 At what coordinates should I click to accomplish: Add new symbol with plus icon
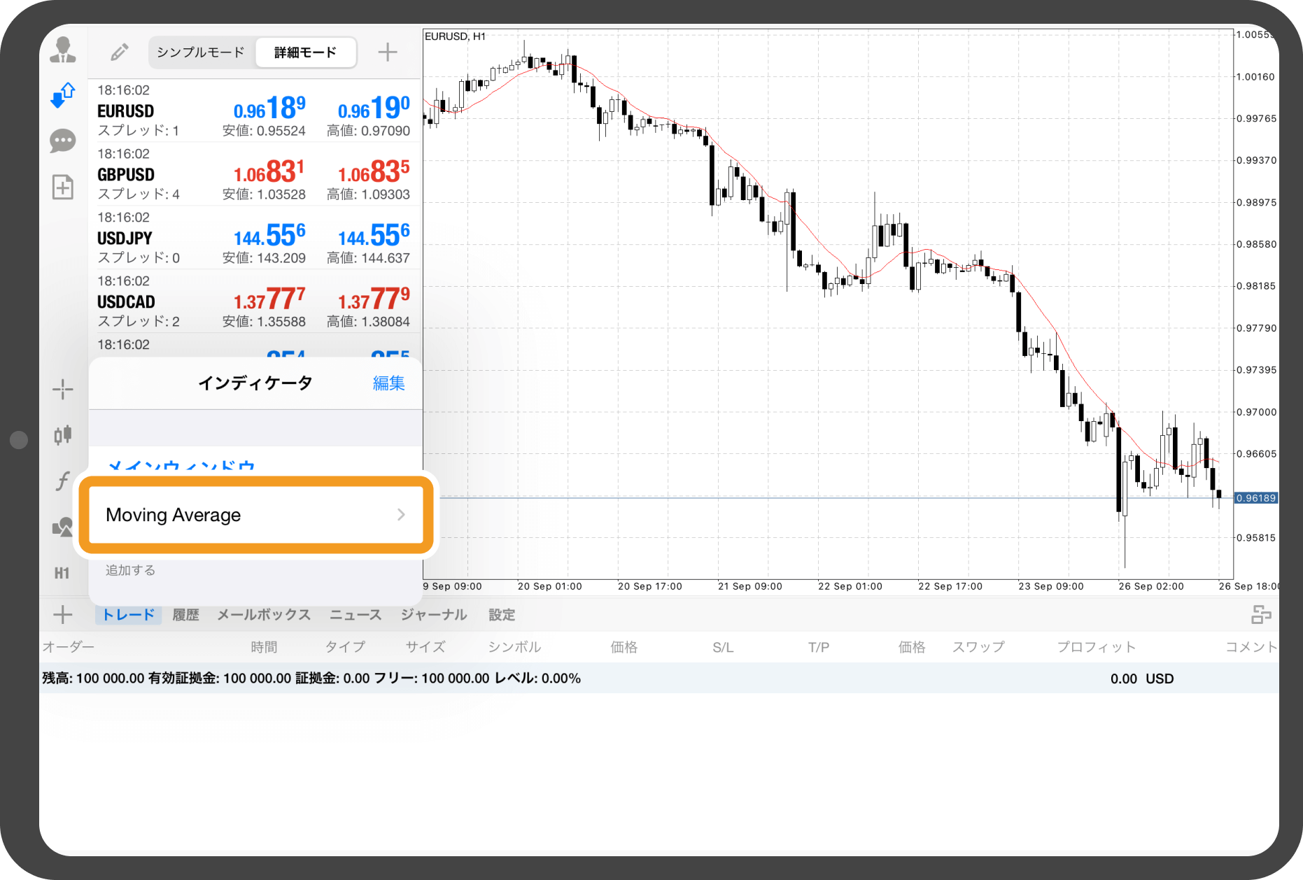[x=387, y=52]
